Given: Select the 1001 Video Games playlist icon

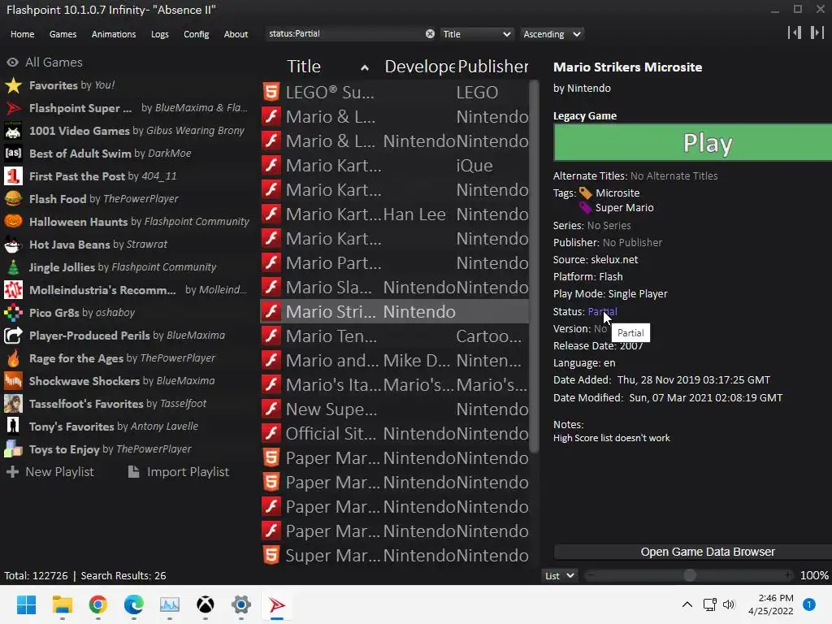Looking at the screenshot, I should click(13, 131).
